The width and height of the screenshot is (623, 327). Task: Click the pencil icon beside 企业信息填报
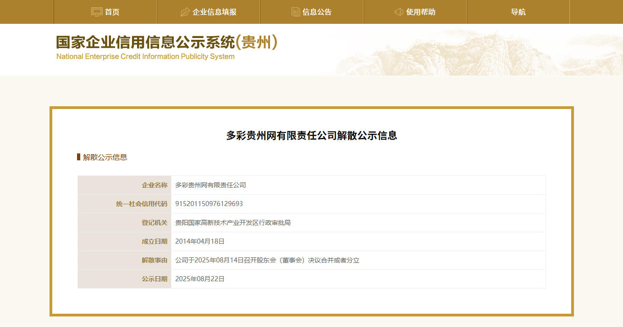pos(185,12)
